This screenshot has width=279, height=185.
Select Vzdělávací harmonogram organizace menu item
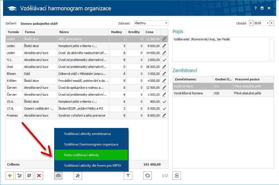point(91,144)
